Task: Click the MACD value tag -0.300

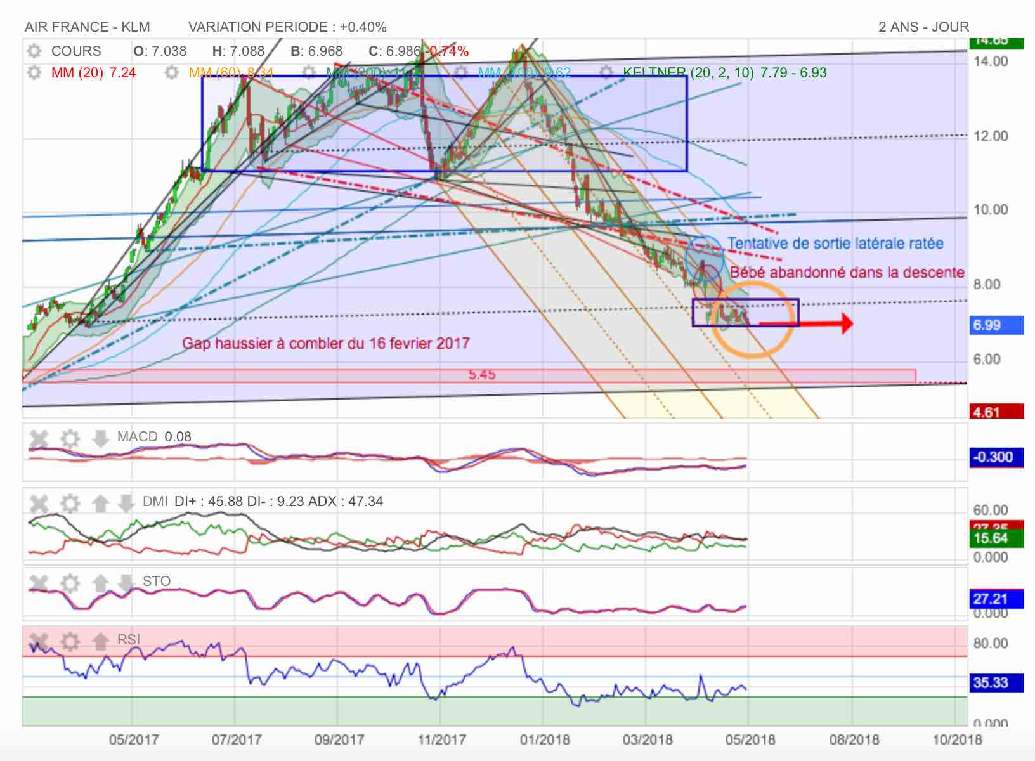Action: coord(996,457)
